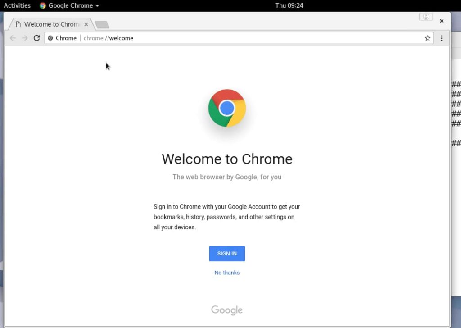Image resolution: width=461 pixels, height=328 pixels.
Task: Open Chrome's three-dot menu
Action: click(x=441, y=38)
